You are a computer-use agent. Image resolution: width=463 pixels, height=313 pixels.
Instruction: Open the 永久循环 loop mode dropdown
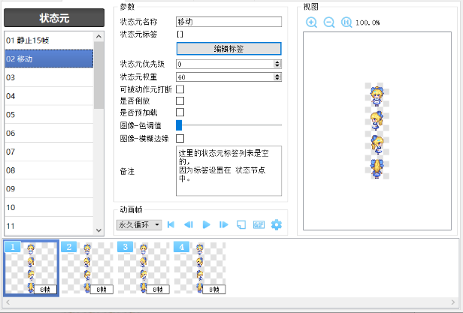pos(139,224)
